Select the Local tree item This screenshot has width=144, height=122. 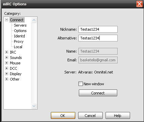(x=18, y=47)
